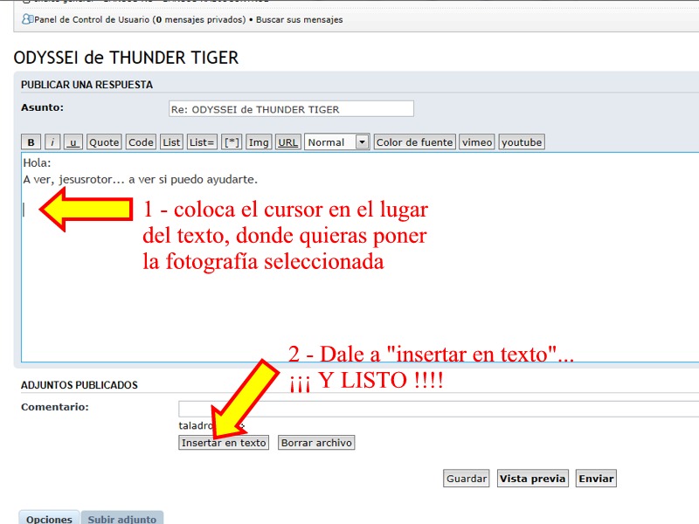Open the Normal font size dropdown

pos(336,142)
